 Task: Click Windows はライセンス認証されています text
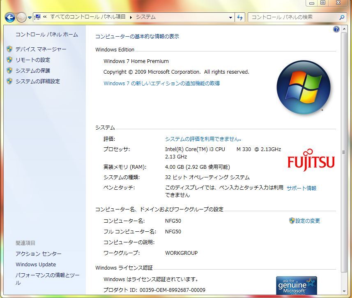[151, 279]
